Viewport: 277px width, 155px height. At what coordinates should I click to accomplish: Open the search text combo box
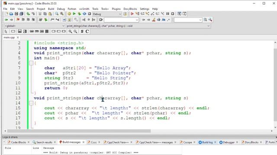point(121,20)
